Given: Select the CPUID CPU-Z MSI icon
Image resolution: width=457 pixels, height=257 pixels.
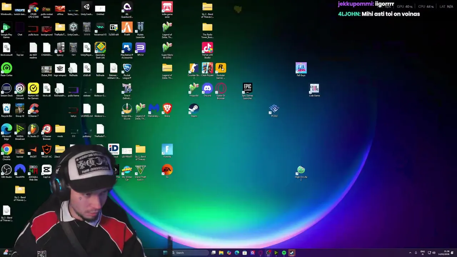Looking at the screenshot, I should pyautogui.click(x=33, y=10).
